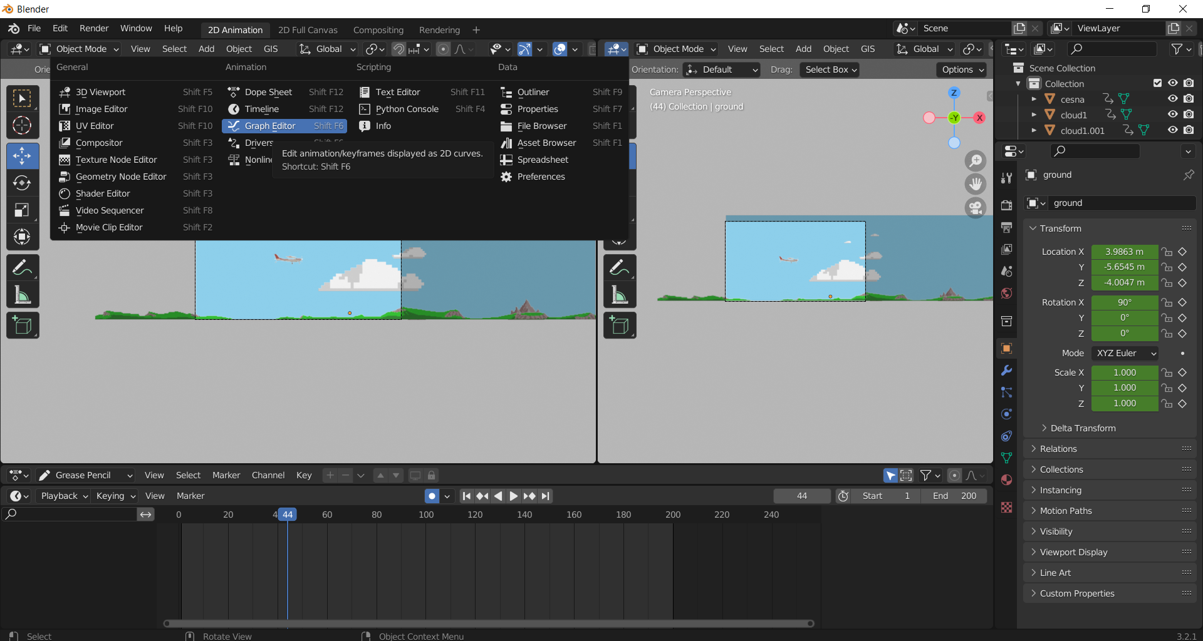Image resolution: width=1203 pixels, height=641 pixels.
Task: Open the Render menu
Action: [x=94, y=28]
